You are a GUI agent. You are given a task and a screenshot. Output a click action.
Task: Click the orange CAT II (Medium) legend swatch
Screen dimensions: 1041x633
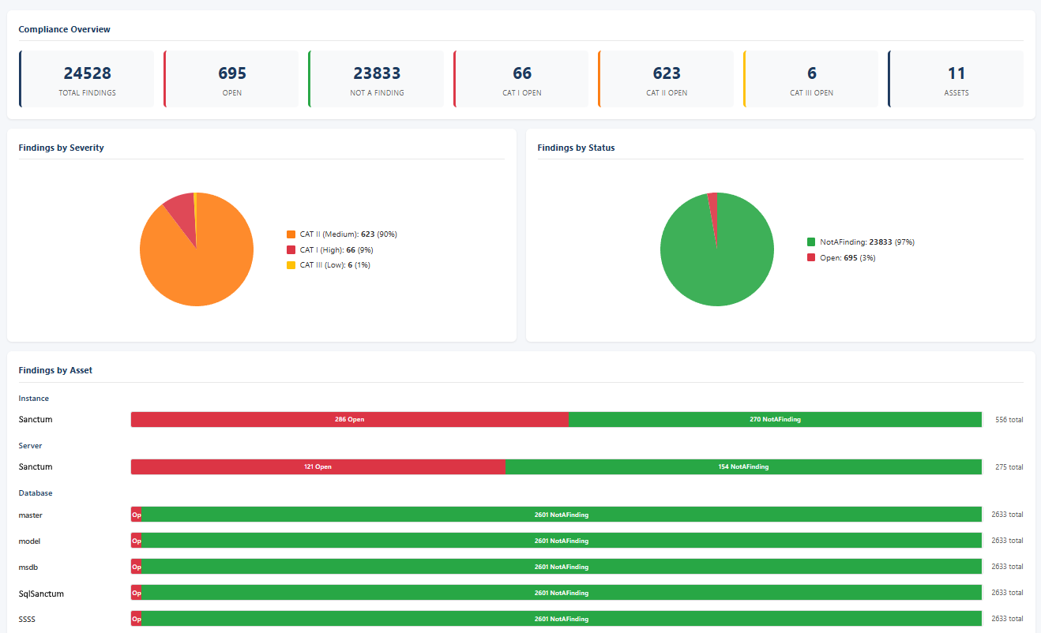[291, 234]
